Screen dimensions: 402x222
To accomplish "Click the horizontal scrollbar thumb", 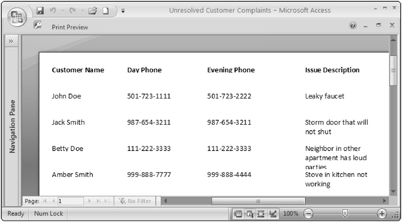I will [x=258, y=201].
